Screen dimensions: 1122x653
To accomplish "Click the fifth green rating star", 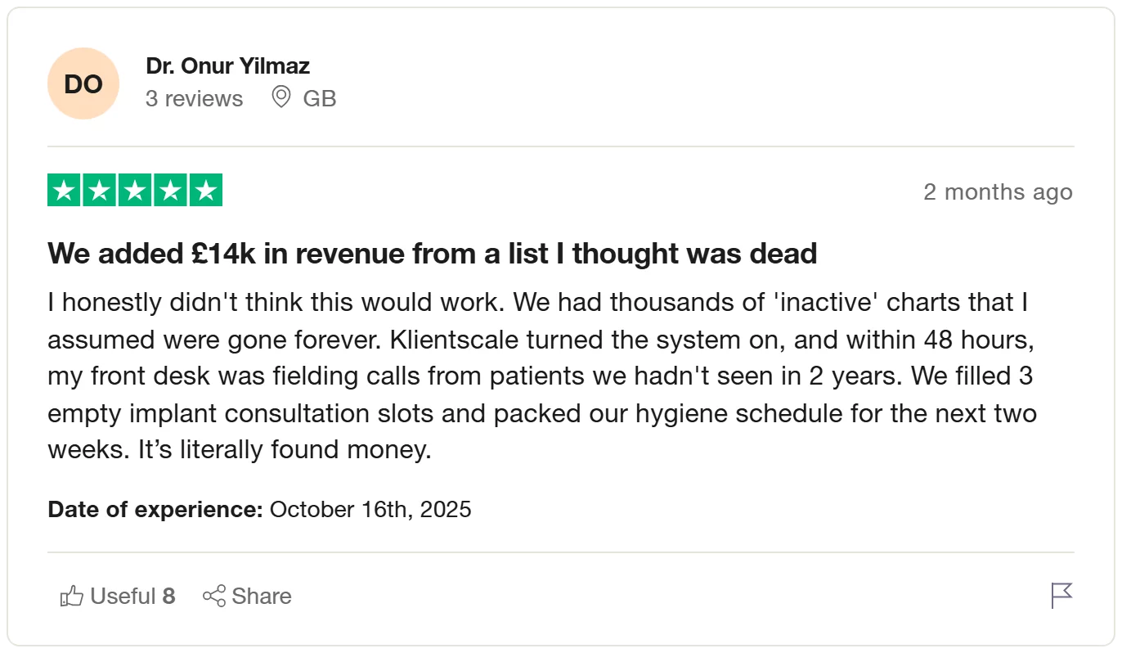I will (x=205, y=191).
